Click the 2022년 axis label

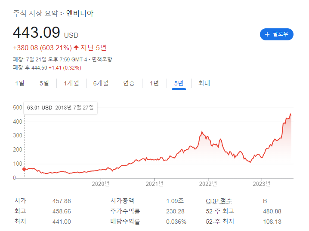(208, 184)
